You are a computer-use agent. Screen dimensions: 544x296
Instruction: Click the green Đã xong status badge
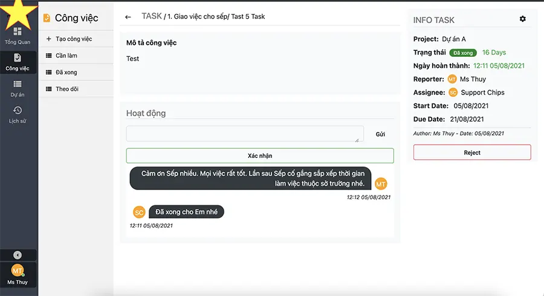[x=463, y=53]
